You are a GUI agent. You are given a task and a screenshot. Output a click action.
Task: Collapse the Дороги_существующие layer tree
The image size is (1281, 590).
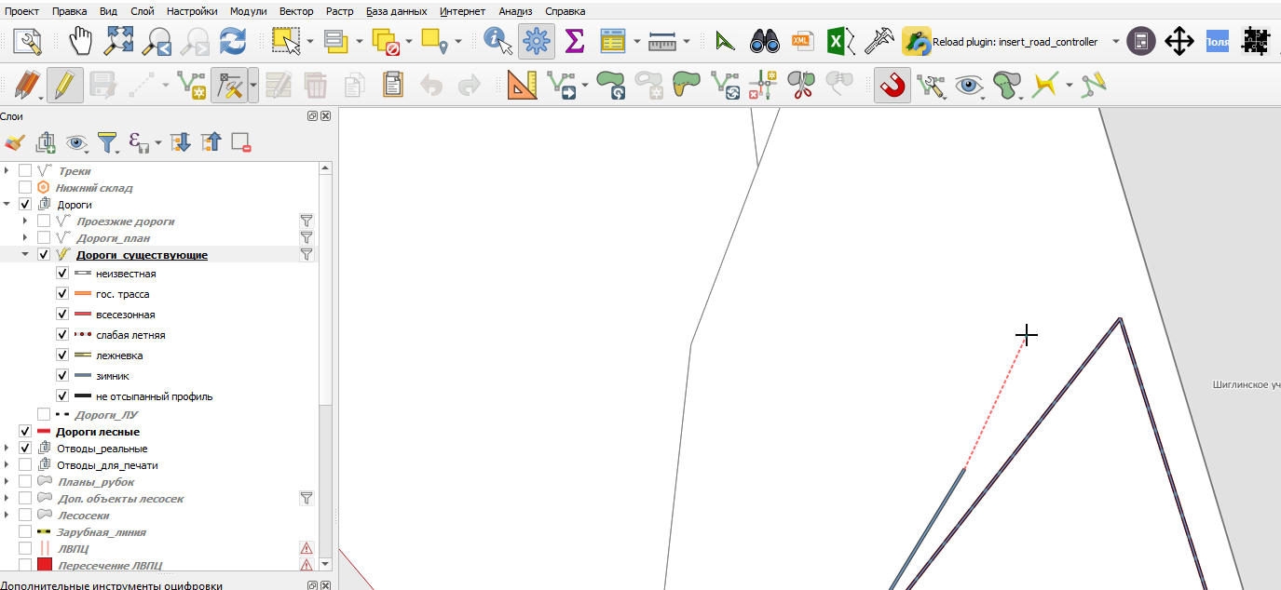pos(25,254)
